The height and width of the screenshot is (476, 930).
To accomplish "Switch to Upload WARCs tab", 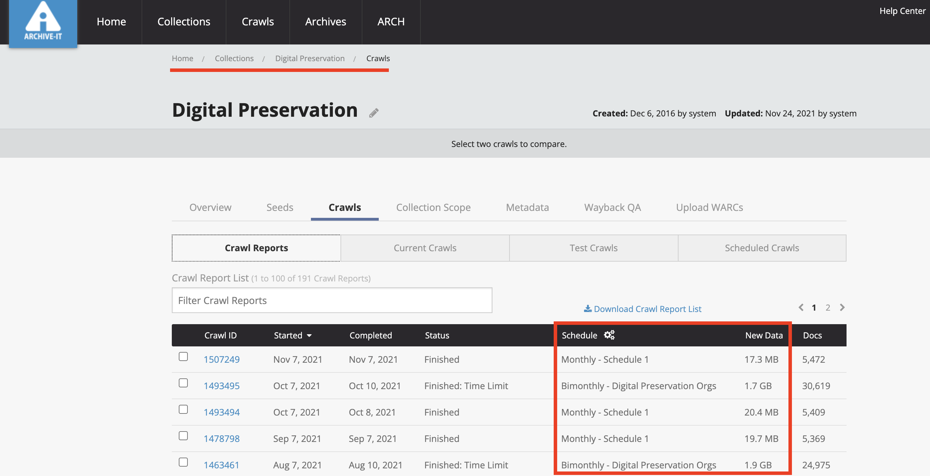I will (709, 207).
